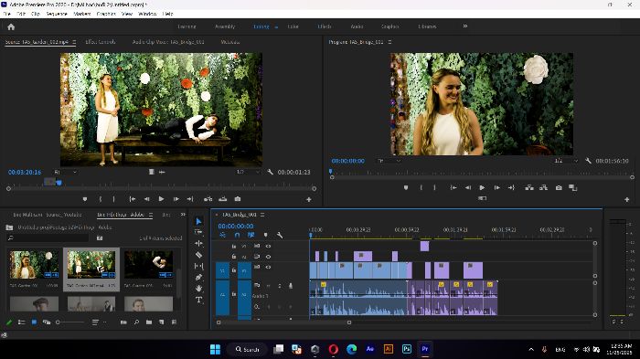Add marker in Program Monitor

point(406,187)
